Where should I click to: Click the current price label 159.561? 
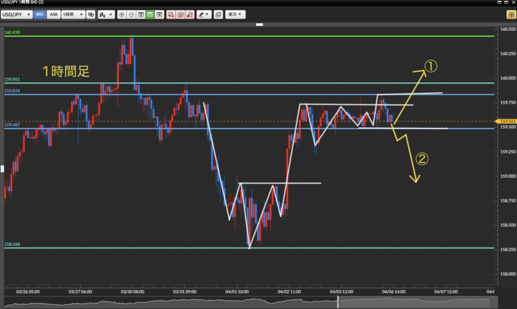pos(507,121)
